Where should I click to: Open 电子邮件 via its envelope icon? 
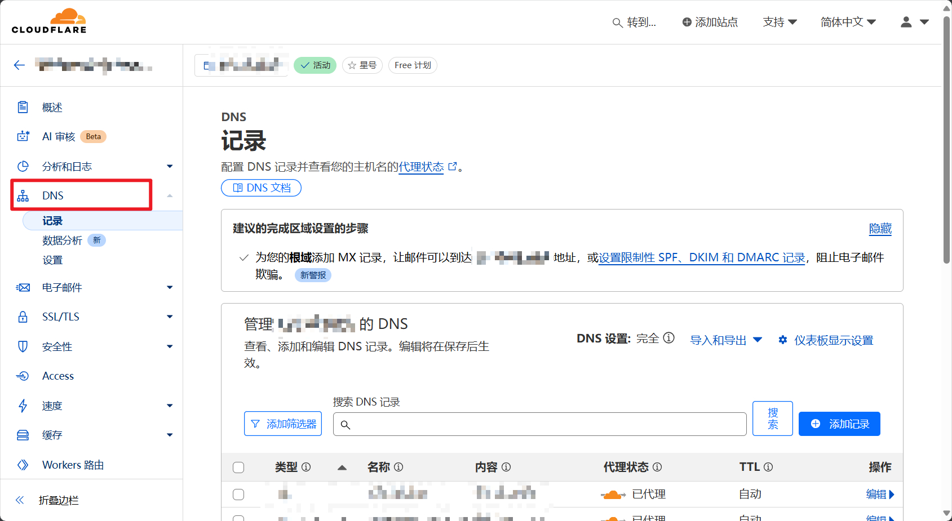tap(23, 287)
